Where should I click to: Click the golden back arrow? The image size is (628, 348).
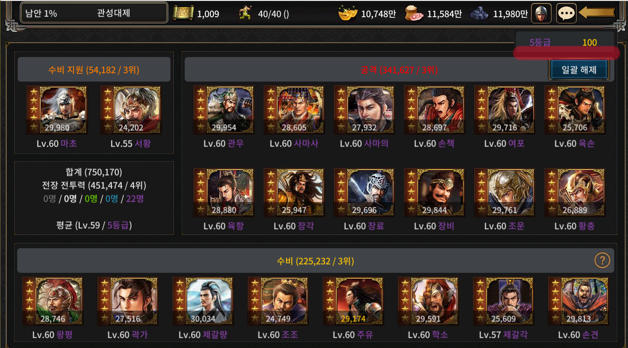tap(597, 12)
